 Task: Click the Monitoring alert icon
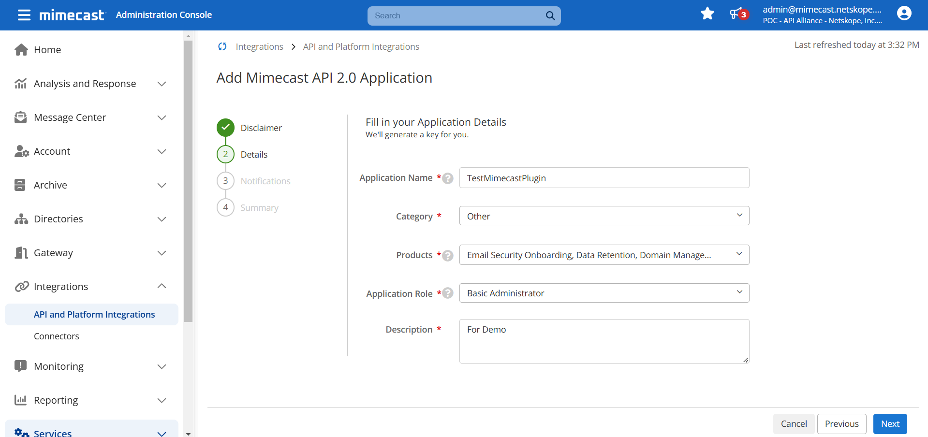click(x=20, y=366)
